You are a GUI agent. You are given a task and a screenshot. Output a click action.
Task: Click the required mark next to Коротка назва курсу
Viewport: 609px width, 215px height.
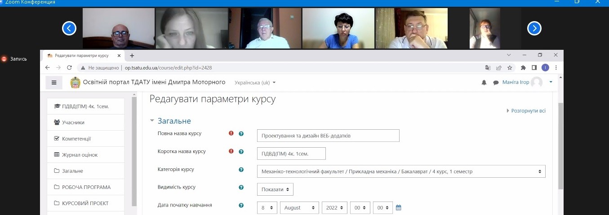(231, 151)
